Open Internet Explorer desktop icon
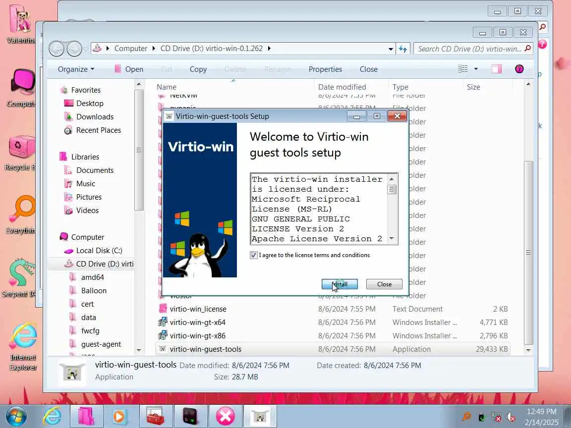Viewport: 571px width, 428px height. tap(23, 347)
